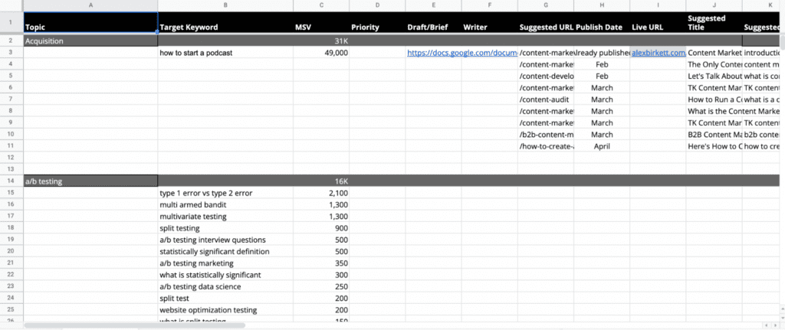Viewport: 785px width, 330px height.
Task: Select row 20 header
Action: (x=11, y=251)
